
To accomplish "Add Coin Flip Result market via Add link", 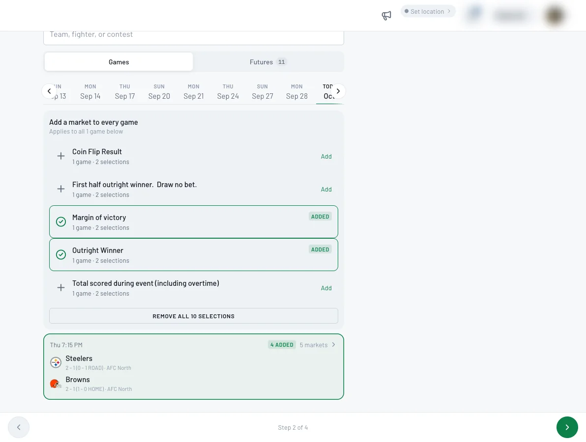I will click(x=326, y=156).
